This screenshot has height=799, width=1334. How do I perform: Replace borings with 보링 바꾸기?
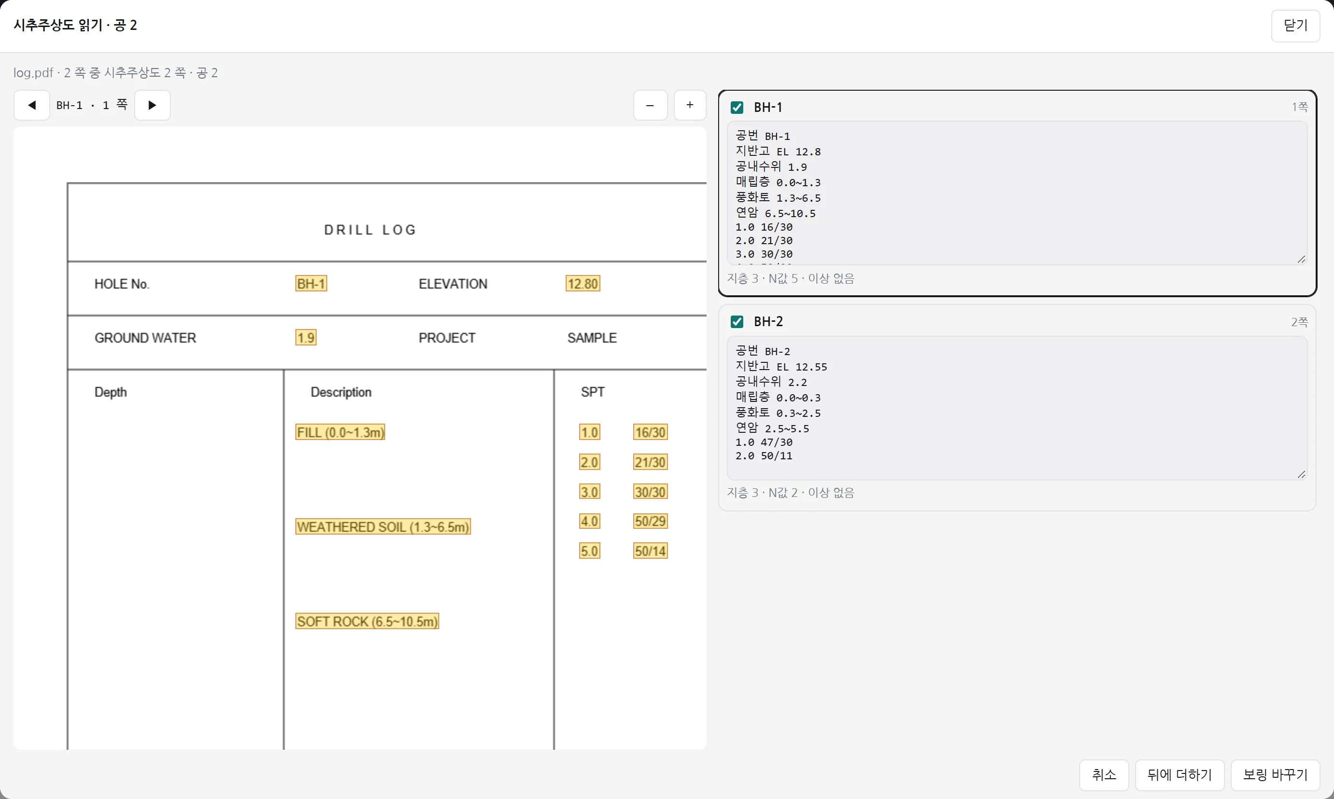[x=1275, y=775]
